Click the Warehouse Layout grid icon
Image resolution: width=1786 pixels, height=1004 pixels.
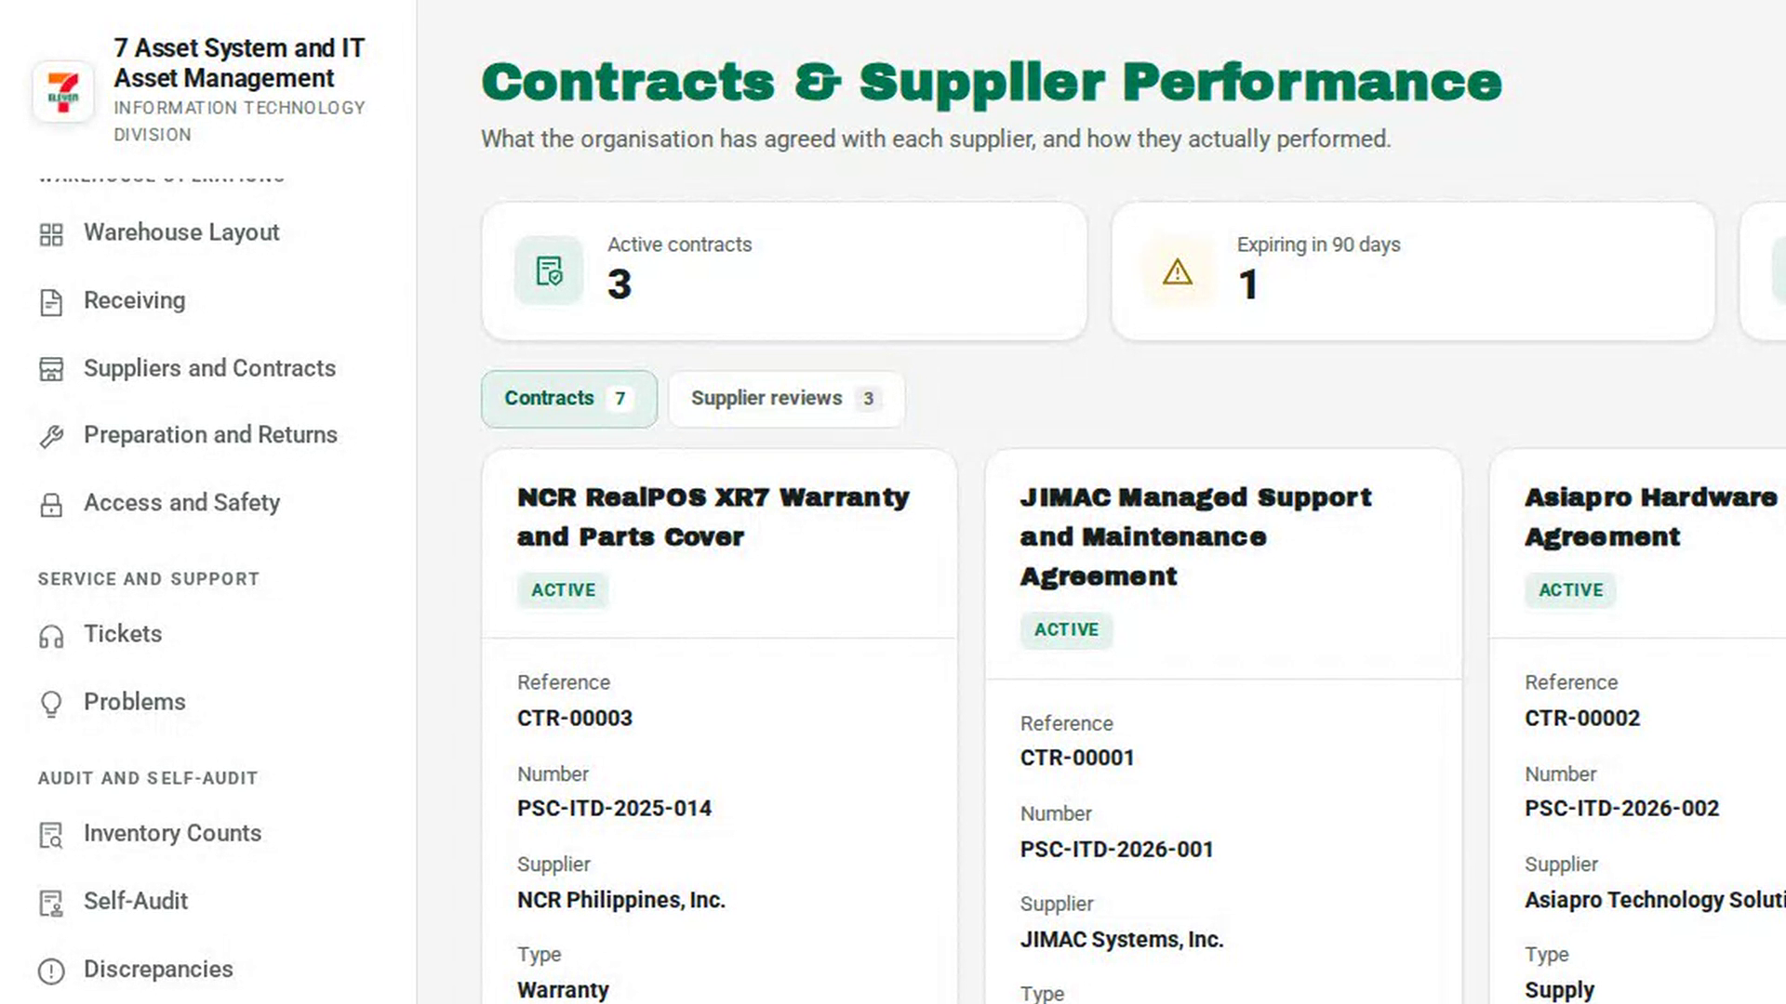click(51, 234)
